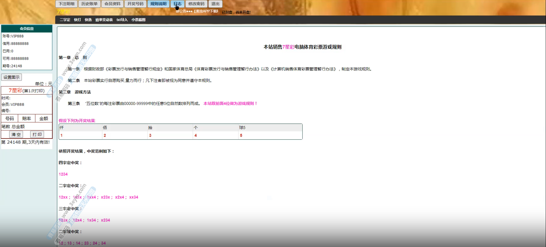Click the 奖虫APP下载 announcement link
The image size is (546, 247).
pyautogui.click(x=206, y=11)
